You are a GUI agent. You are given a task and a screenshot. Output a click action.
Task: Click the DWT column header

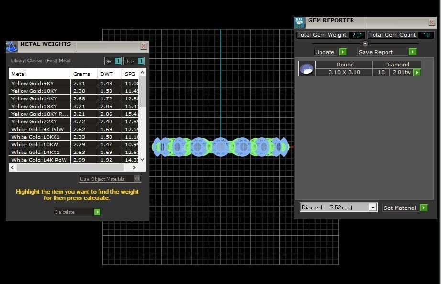[110, 74]
